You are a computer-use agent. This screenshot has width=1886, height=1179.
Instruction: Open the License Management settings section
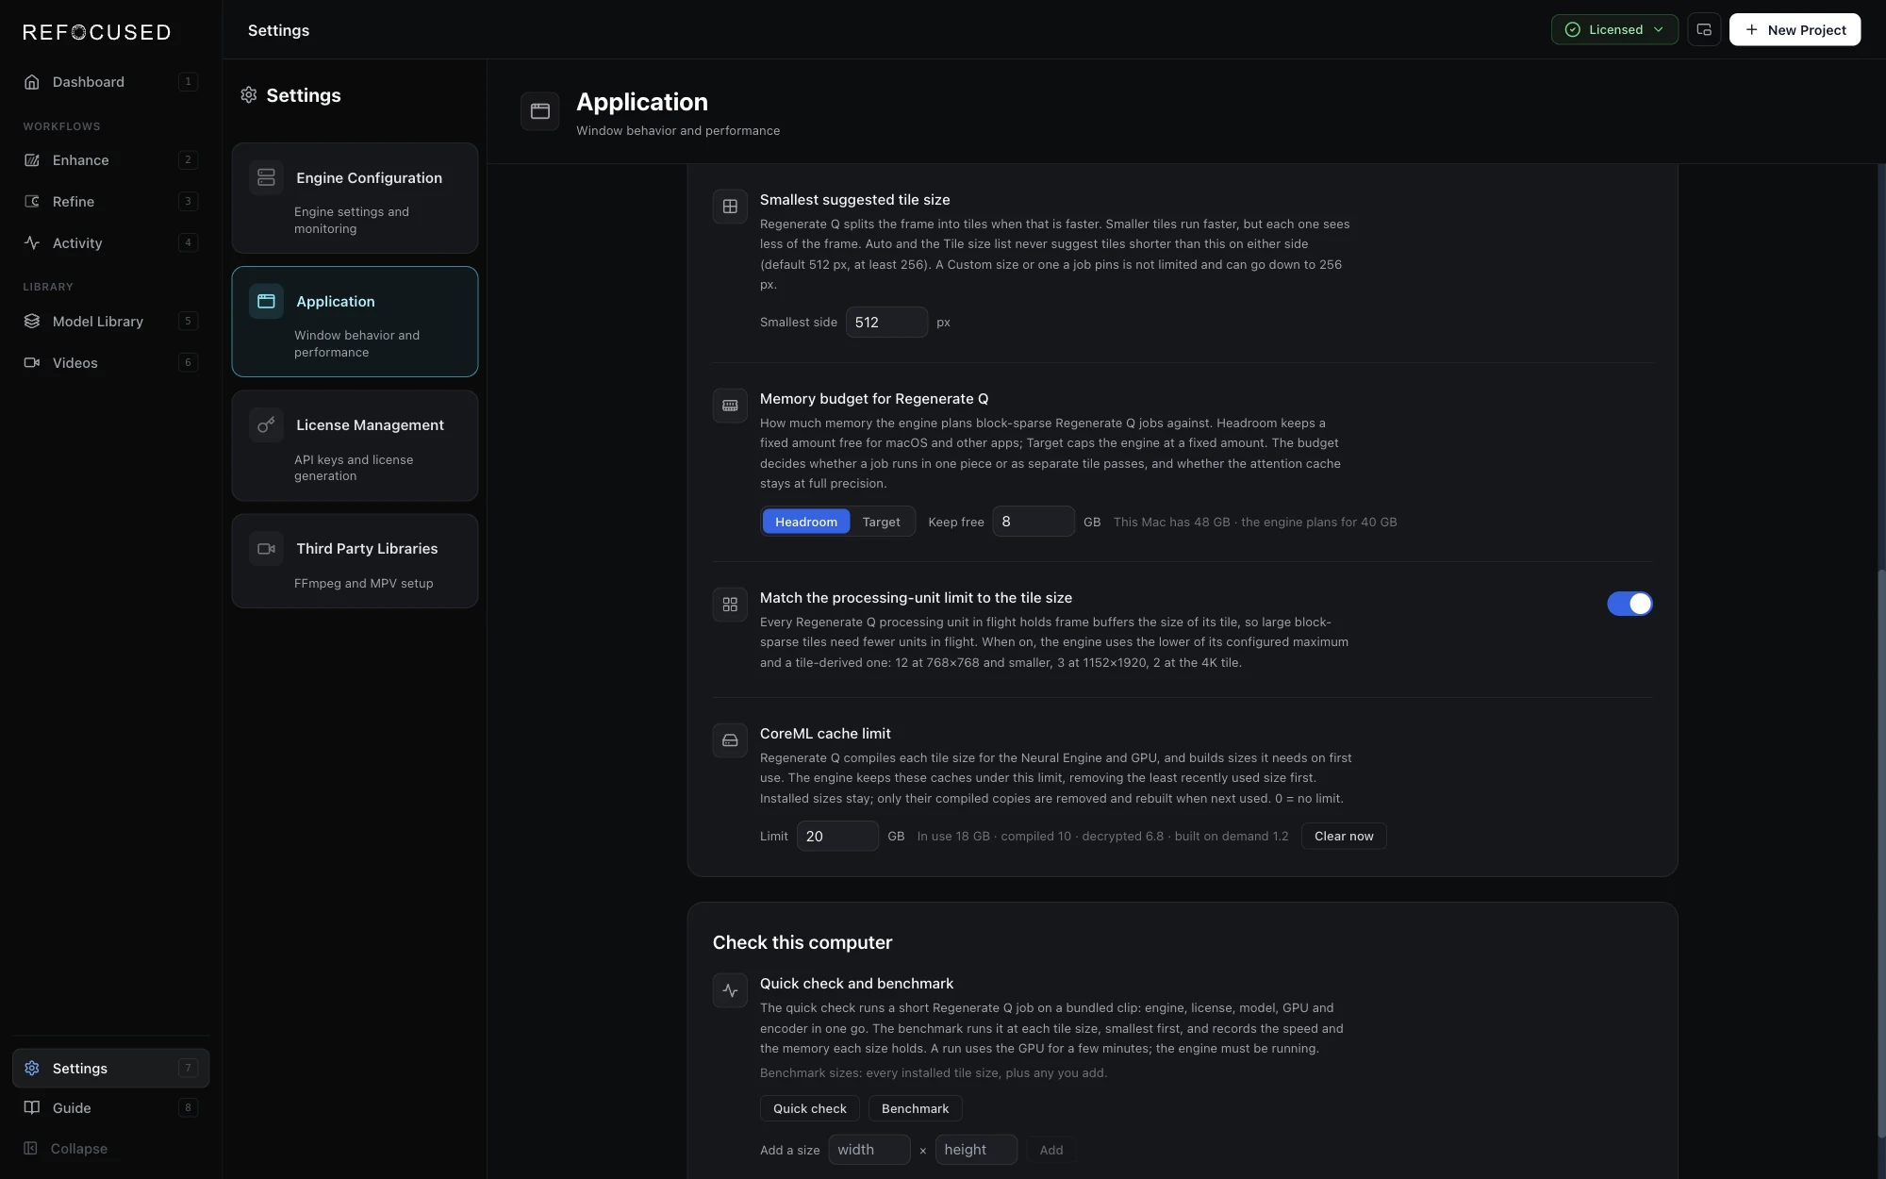click(355, 445)
